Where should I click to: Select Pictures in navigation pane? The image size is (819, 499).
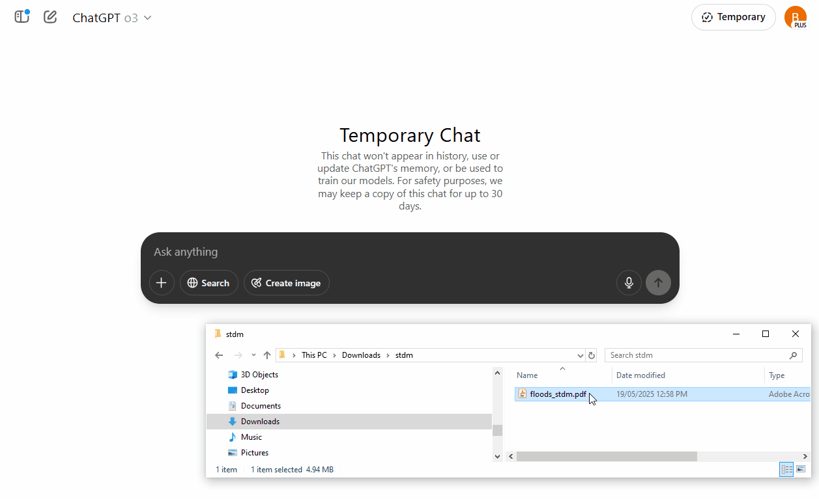[x=255, y=453]
